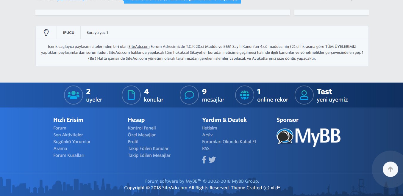Go to Özel Mesajlar

(142, 135)
